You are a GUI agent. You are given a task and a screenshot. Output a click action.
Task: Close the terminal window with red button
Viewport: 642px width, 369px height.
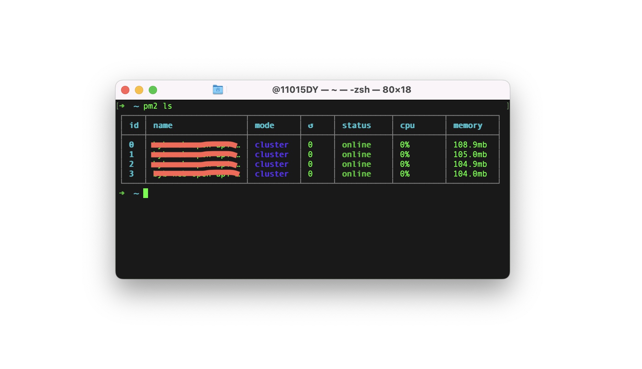[x=125, y=90]
